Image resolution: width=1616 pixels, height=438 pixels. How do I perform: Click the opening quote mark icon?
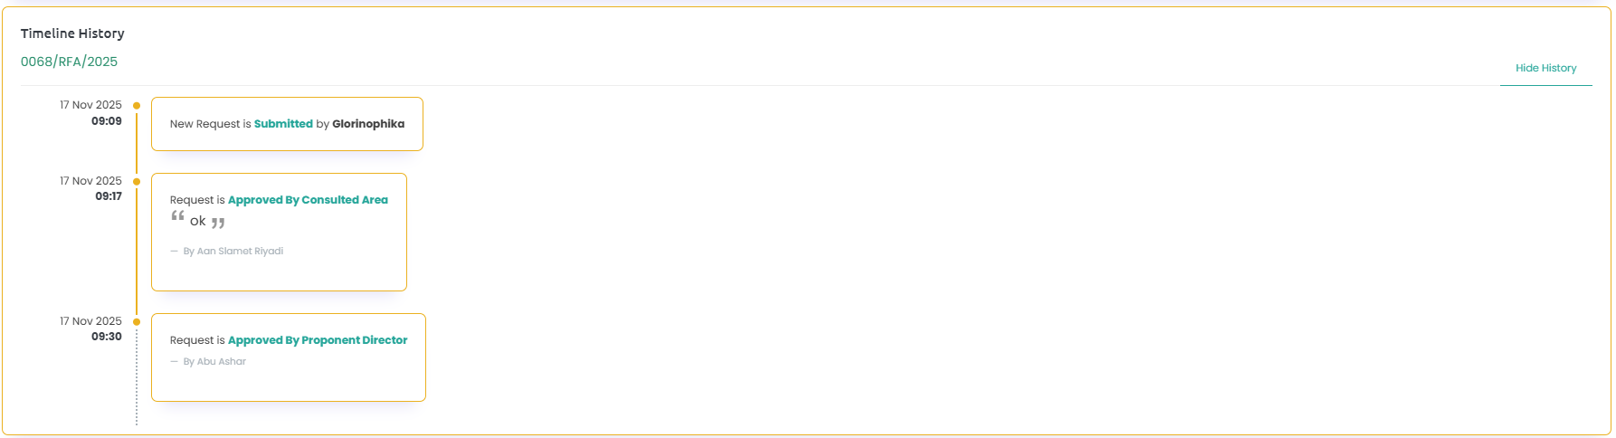click(x=177, y=216)
